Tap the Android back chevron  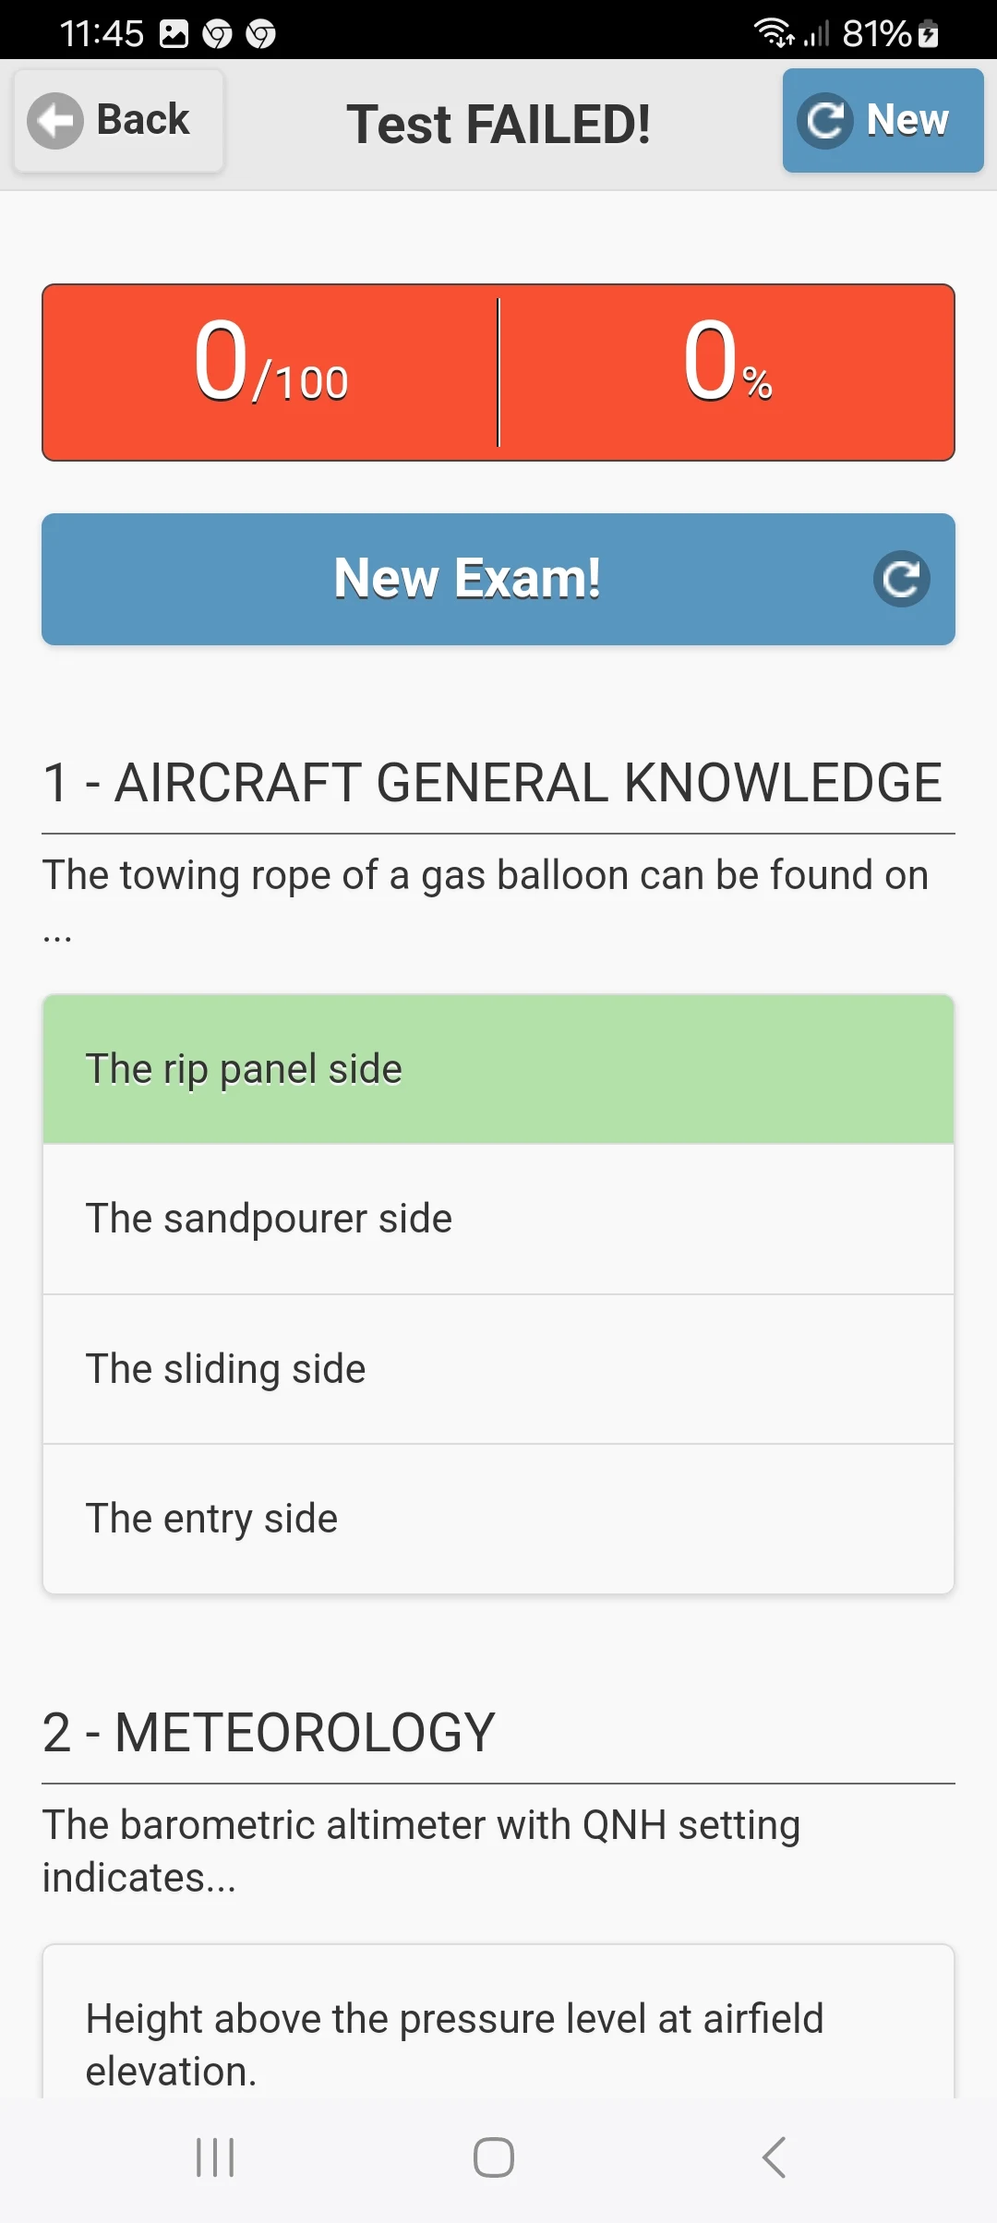point(774,2157)
